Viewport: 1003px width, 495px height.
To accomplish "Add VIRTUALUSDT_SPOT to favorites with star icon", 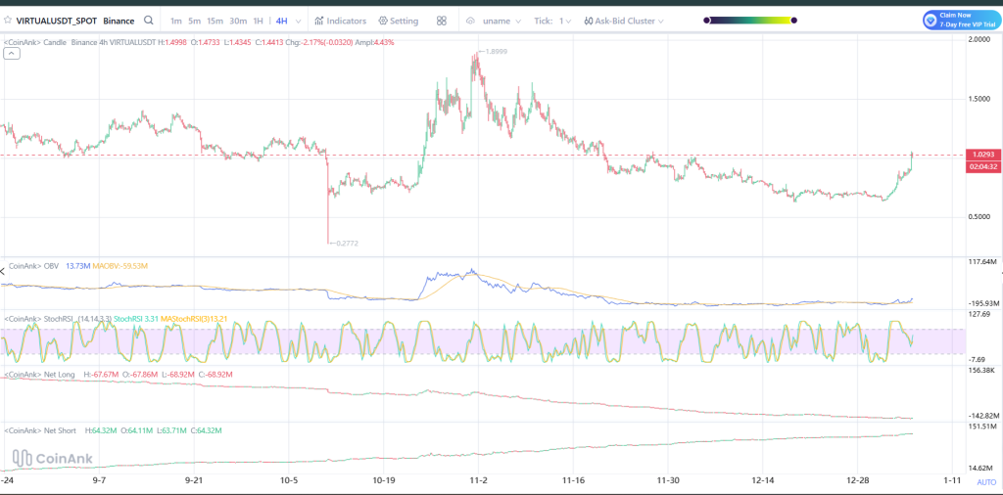I will [9, 21].
